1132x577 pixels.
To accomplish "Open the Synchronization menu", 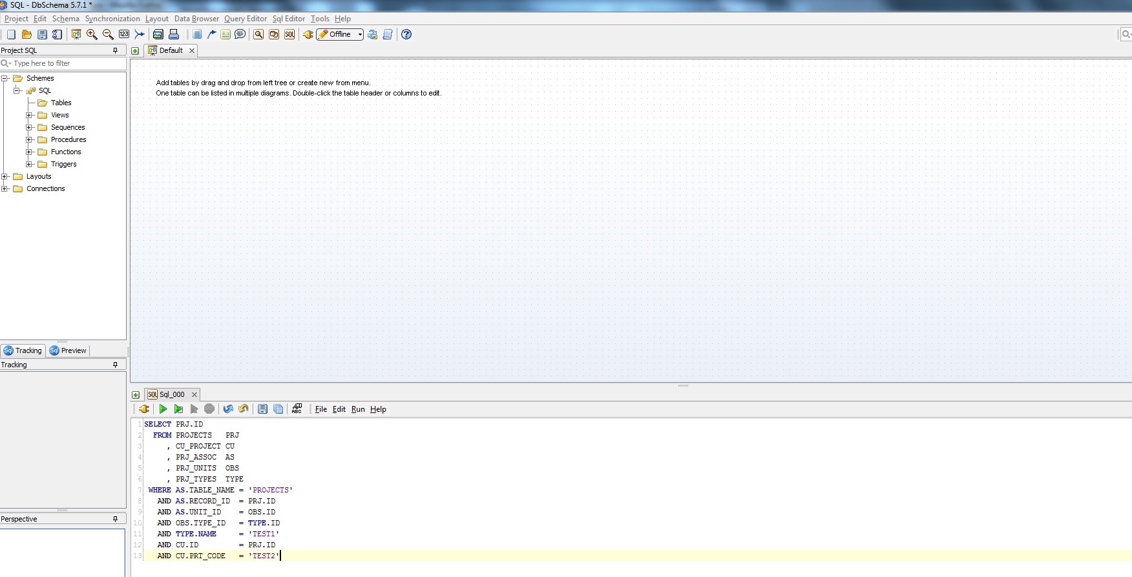I will tap(112, 19).
